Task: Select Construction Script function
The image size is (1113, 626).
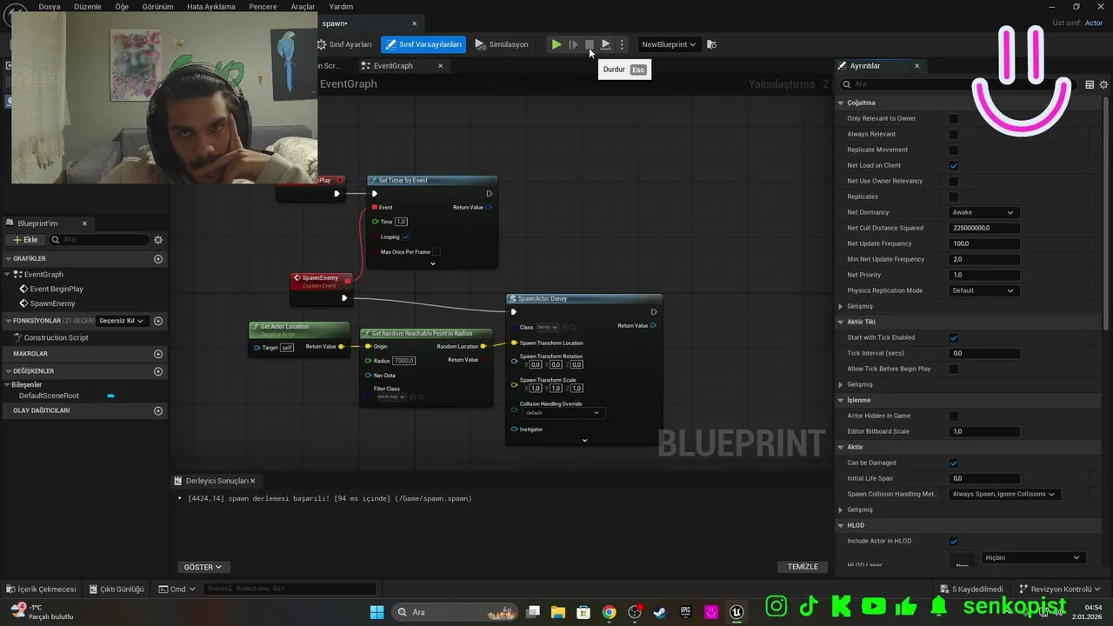Action: 56,337
